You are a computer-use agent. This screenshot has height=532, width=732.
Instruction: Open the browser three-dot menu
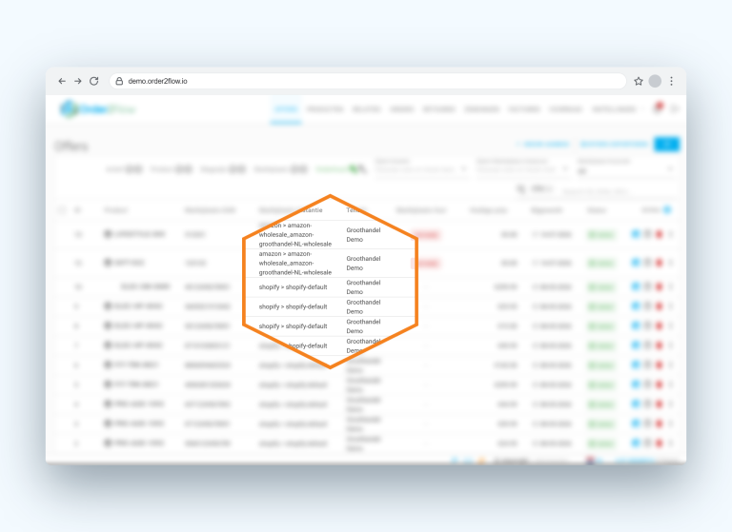(671, 81)
